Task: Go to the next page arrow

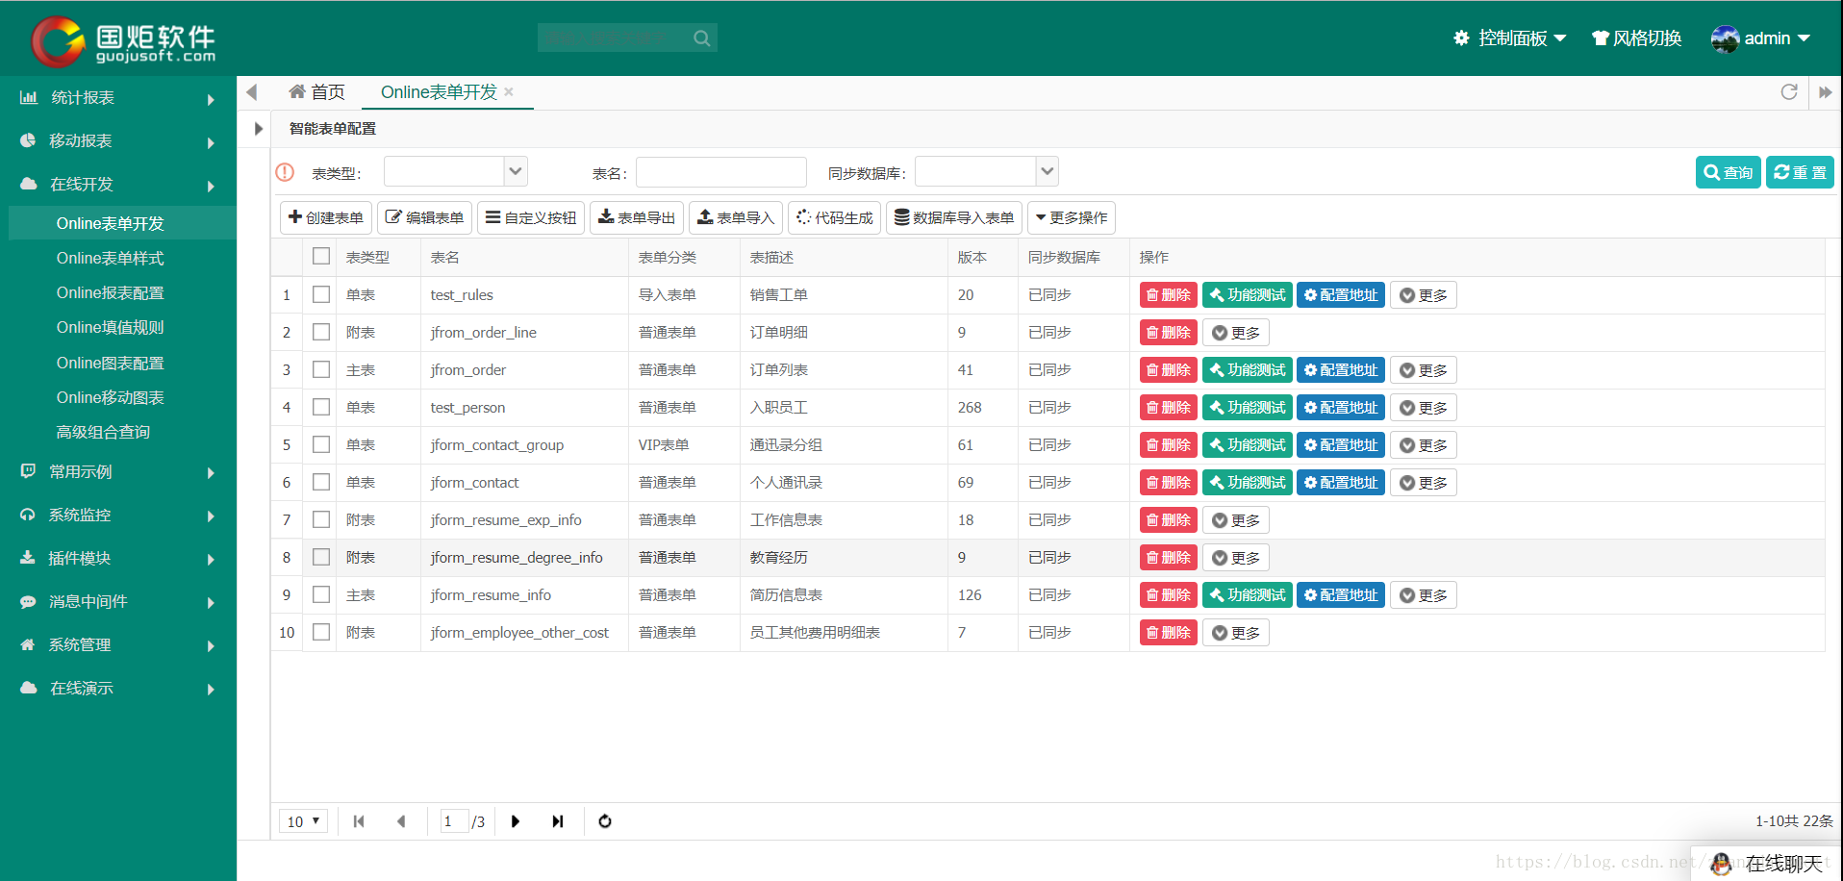Action: tap(516, 821)
